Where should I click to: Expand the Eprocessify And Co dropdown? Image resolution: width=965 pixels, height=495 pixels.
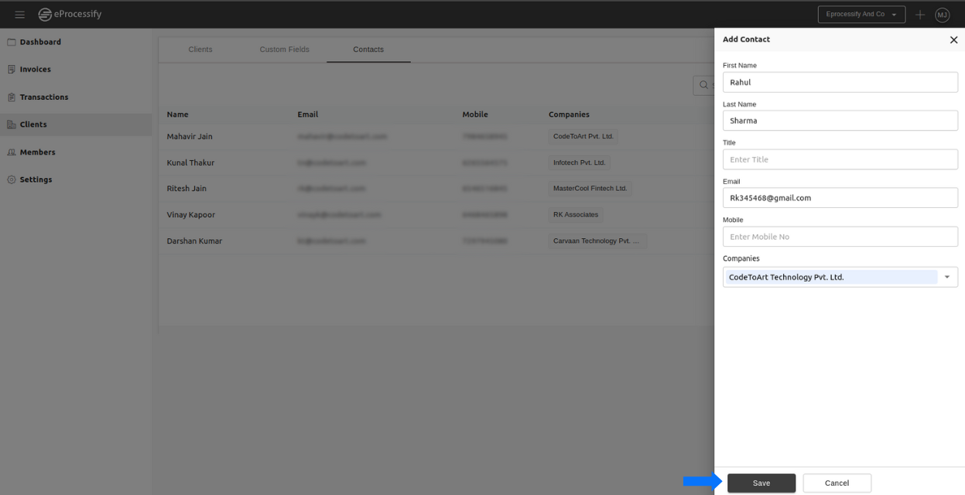[861, 15]
